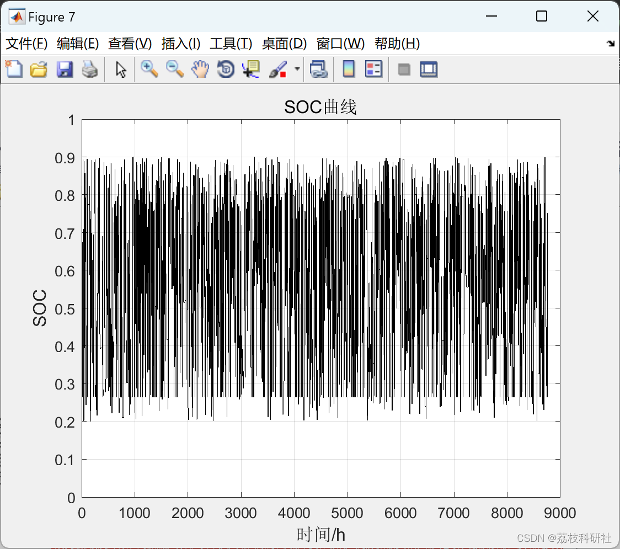
Task: Toggle the Link Plot tool
Action: coord(318,69)
